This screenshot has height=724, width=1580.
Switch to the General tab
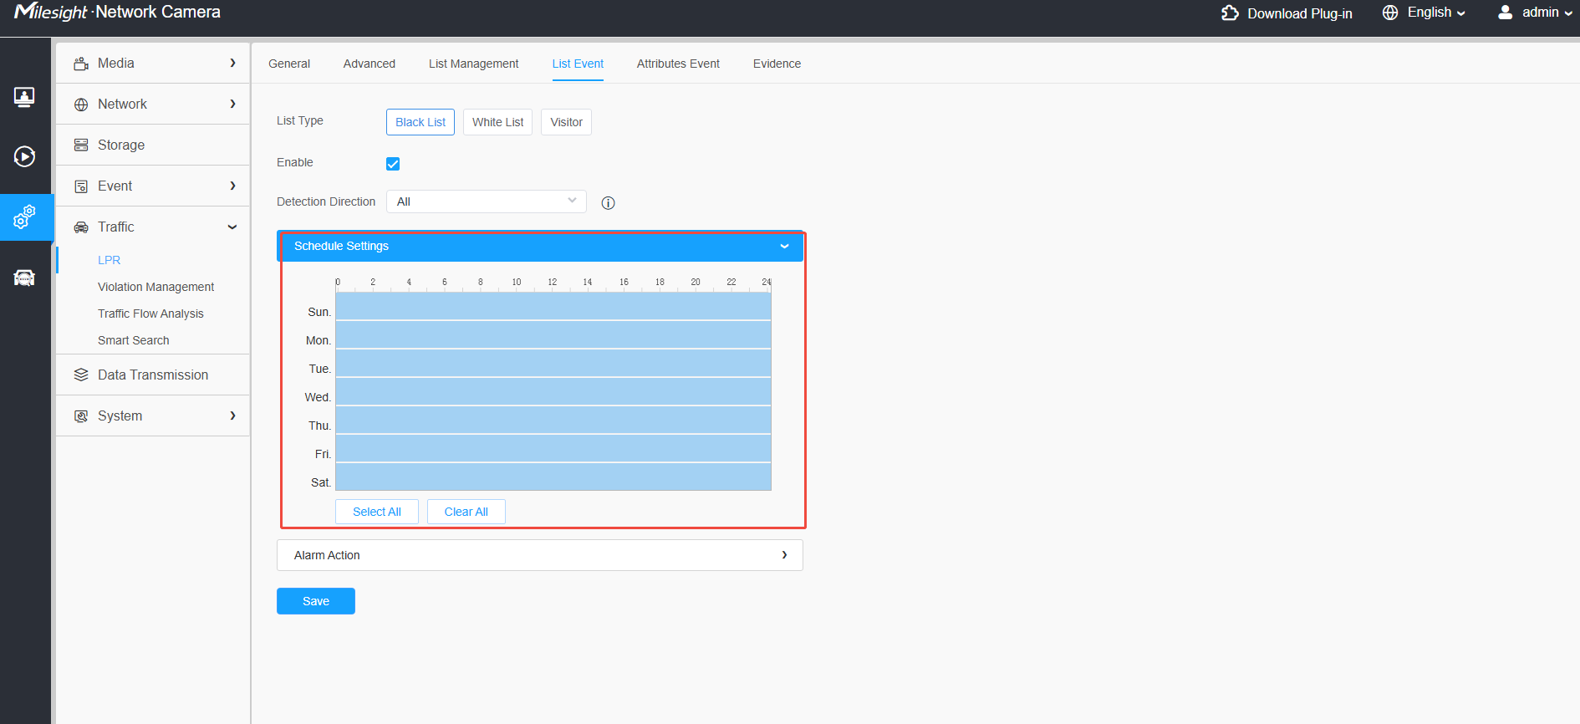(289, 64)
